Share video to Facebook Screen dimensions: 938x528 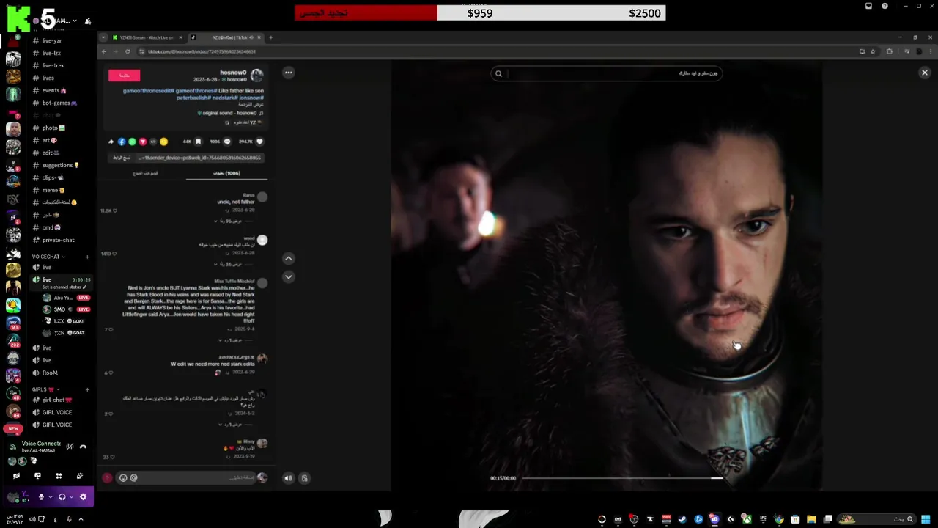(122, 142)
